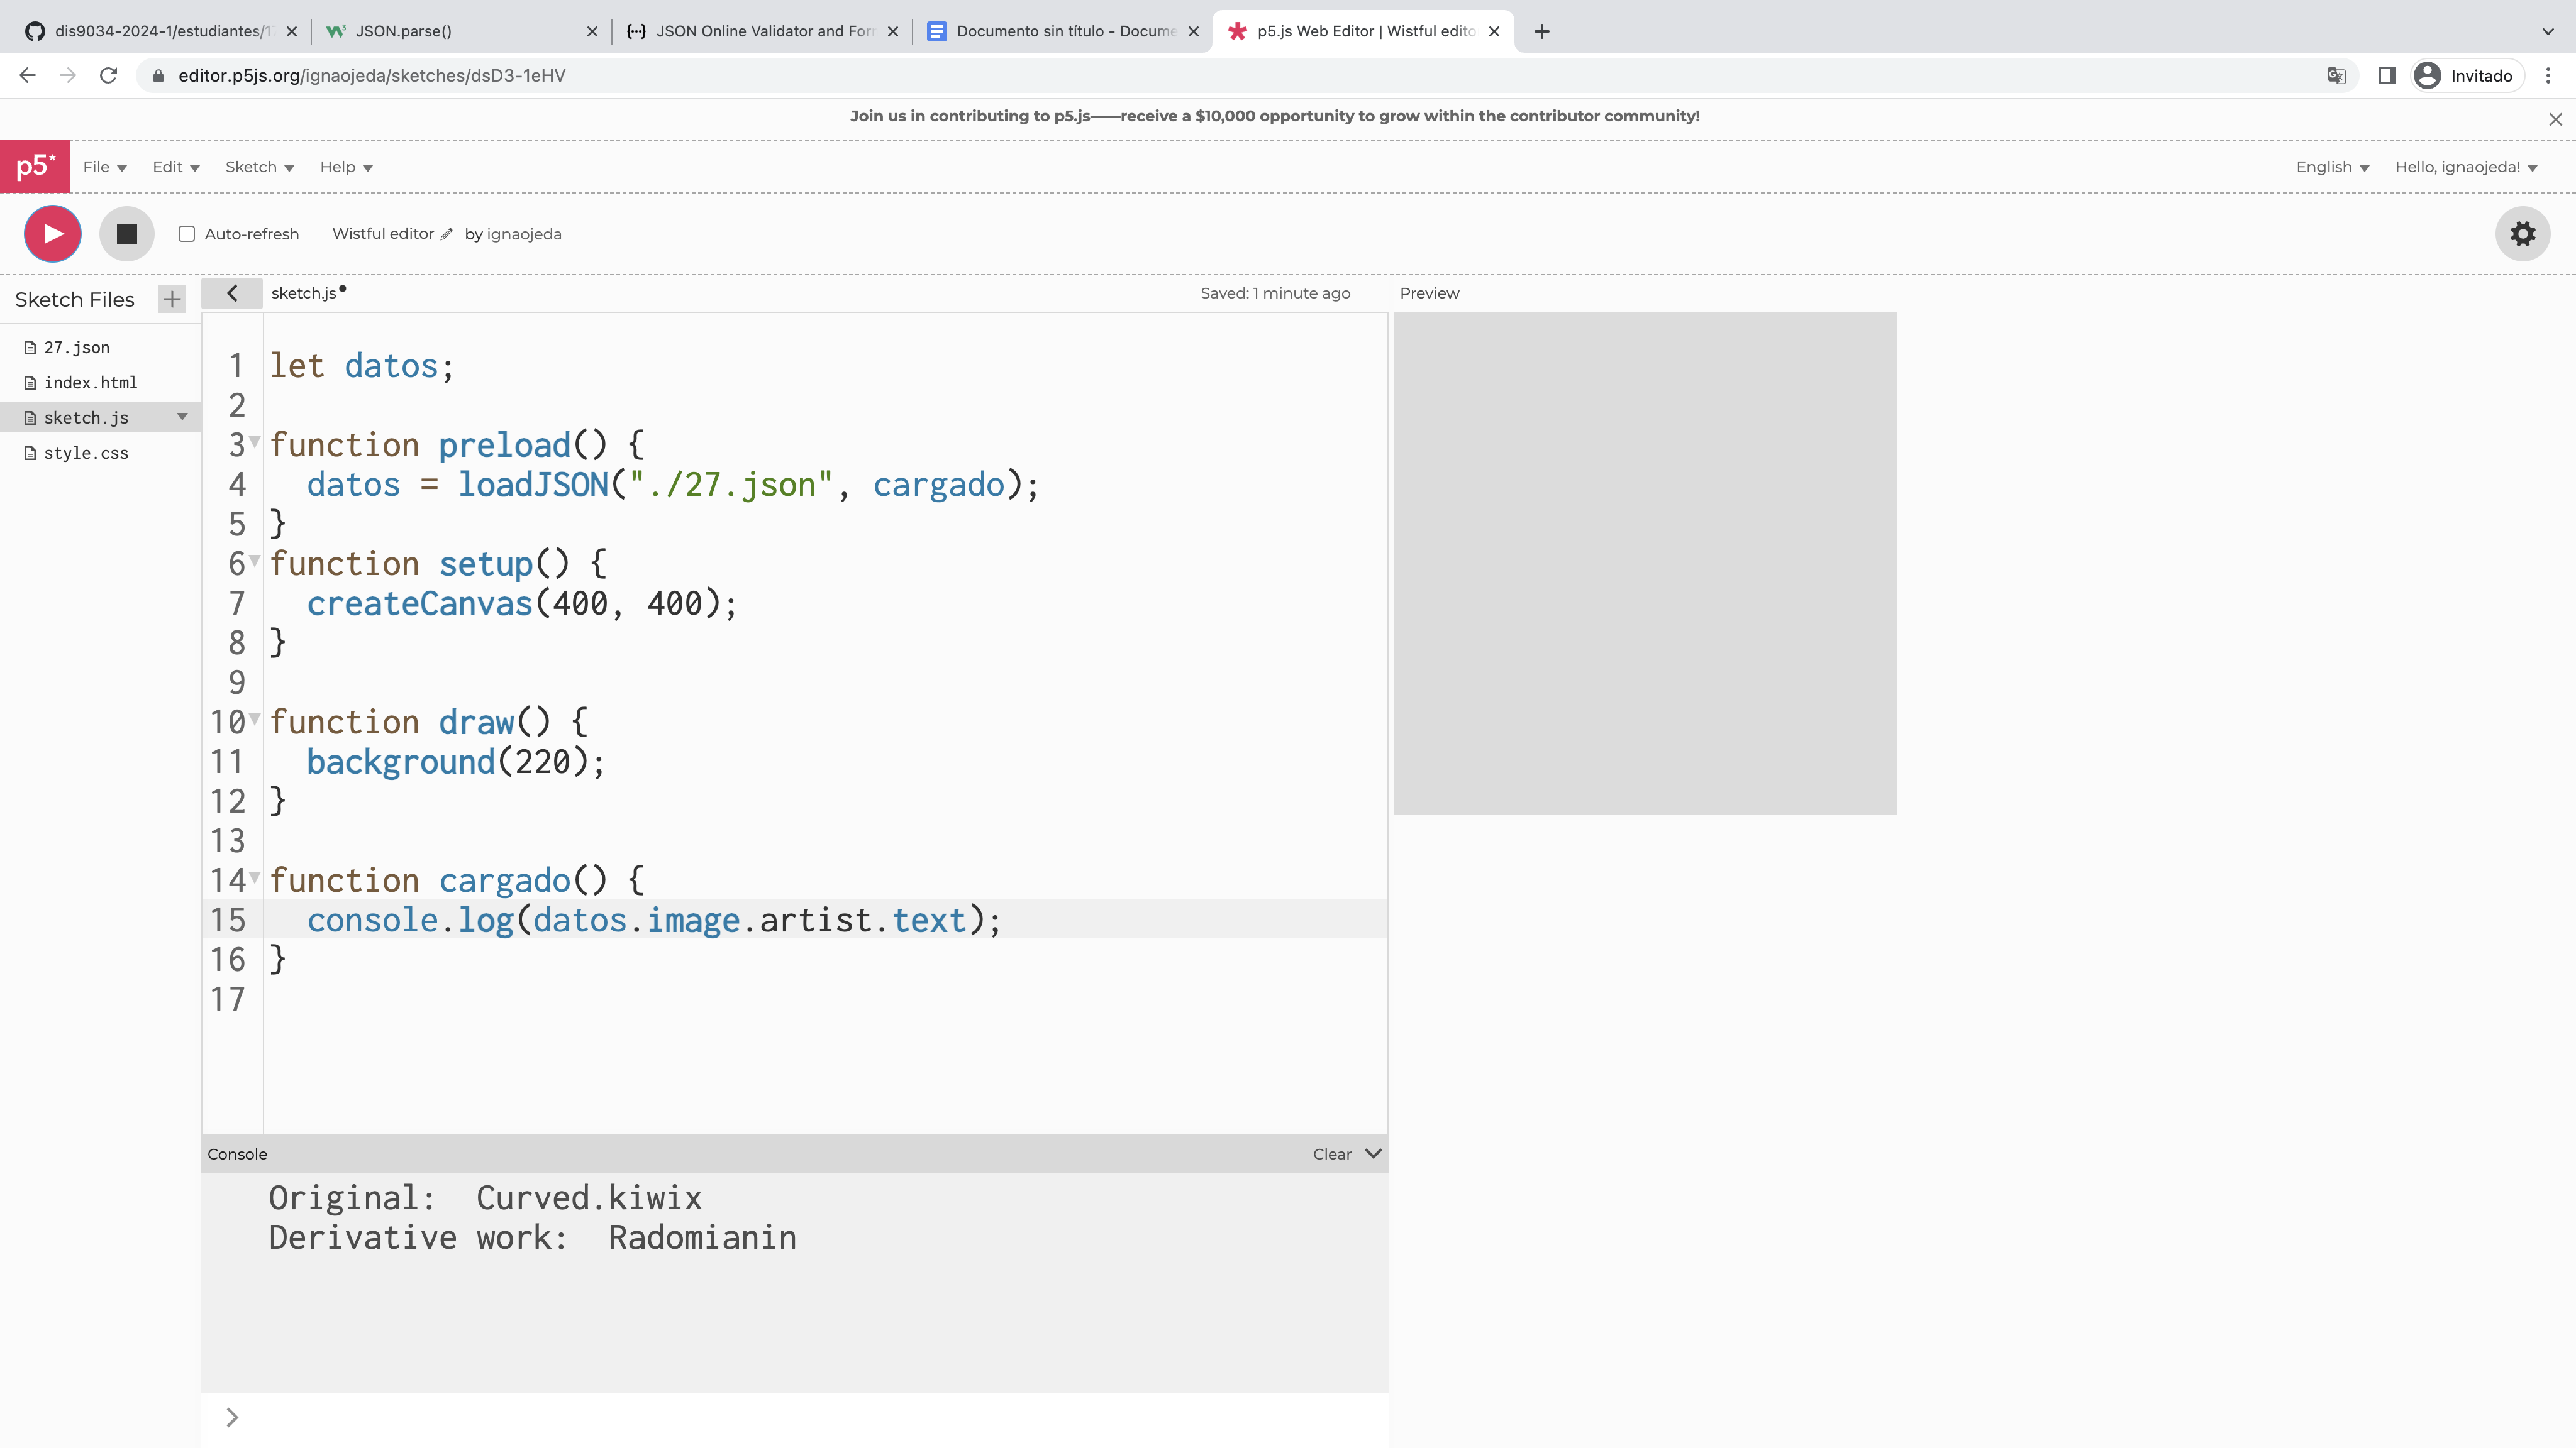Click the 'let datos;' line
Viewport: 2576px width, 1448px height.
click(362, 366)
